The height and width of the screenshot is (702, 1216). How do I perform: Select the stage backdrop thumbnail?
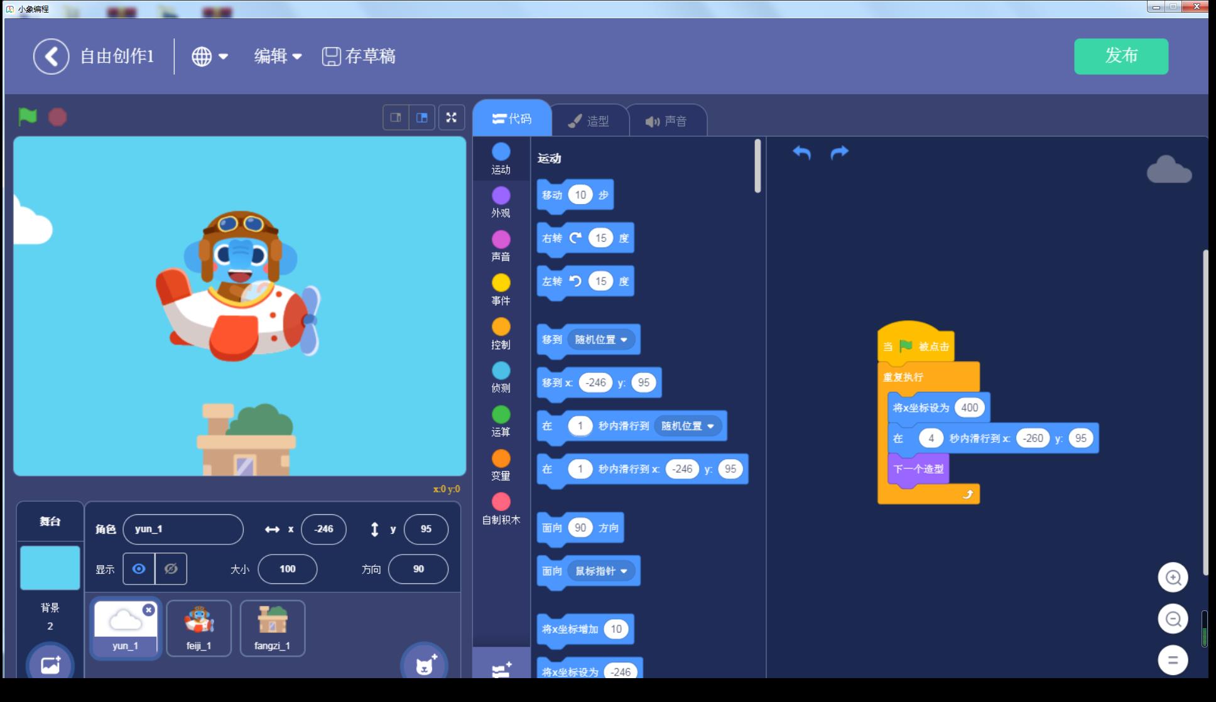point(50,568)
